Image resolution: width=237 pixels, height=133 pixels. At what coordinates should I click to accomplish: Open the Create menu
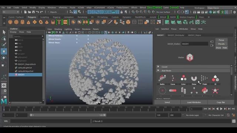[16, 7]
